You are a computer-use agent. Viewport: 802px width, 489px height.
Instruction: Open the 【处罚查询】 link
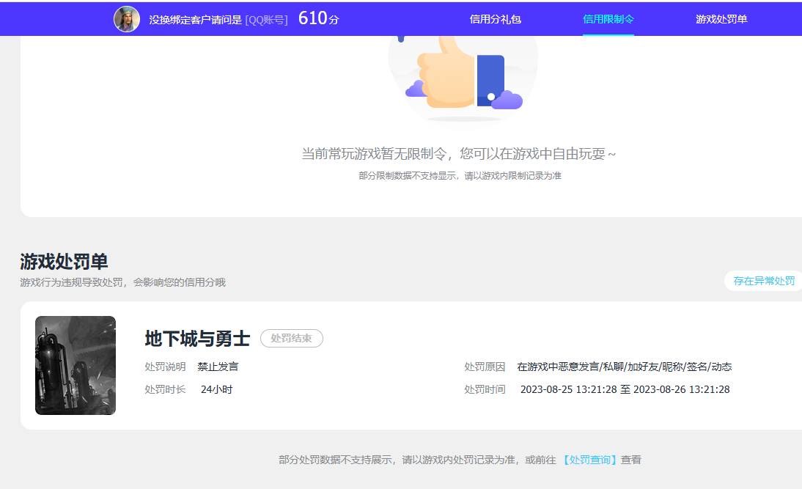591,459
